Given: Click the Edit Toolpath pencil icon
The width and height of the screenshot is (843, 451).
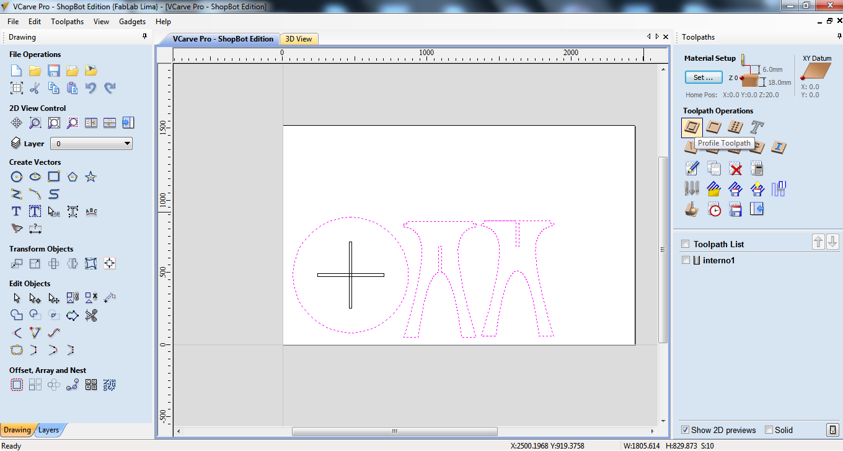Looking at the screenshot, I should (692, 169).
